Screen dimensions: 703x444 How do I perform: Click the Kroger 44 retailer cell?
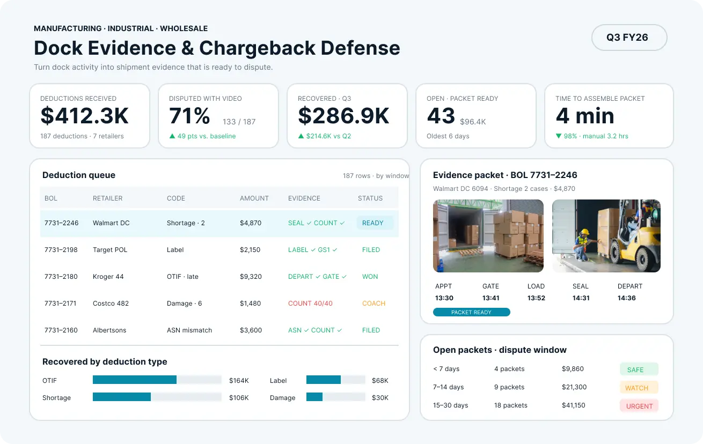click(x=108, y=277)
